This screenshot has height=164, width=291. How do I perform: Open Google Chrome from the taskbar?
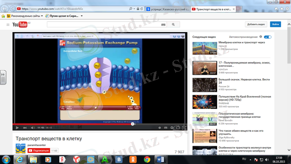coord(147,159)
